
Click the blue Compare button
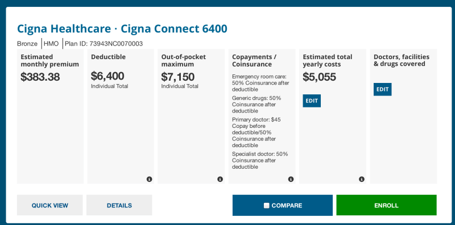coord(282,205)
